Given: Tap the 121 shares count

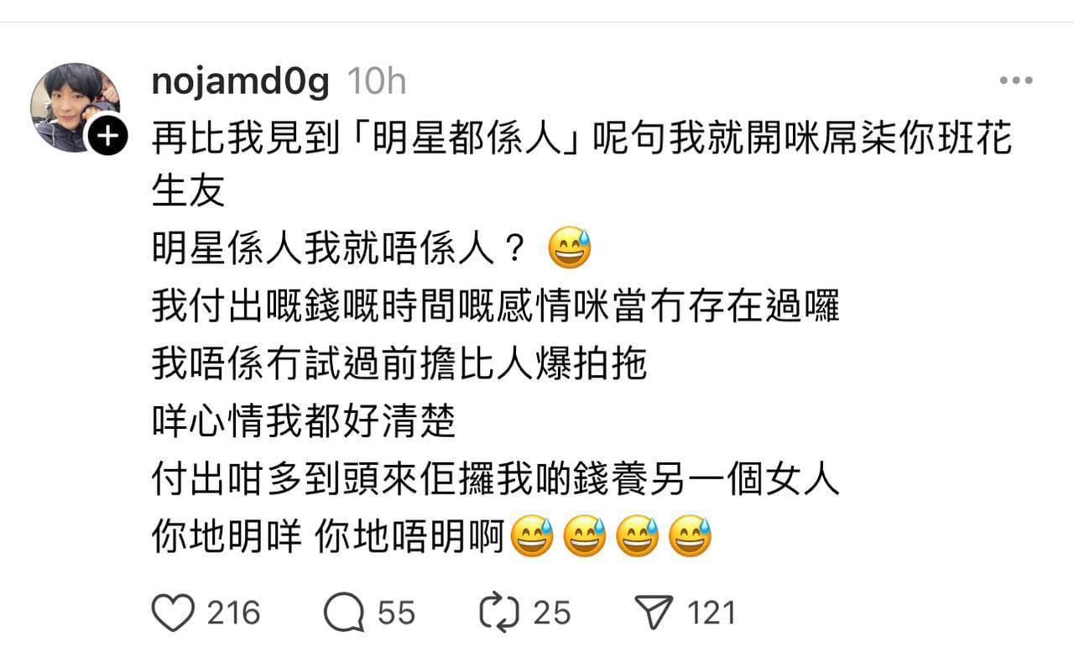Looking at the screenshot, I should [712, 613].
